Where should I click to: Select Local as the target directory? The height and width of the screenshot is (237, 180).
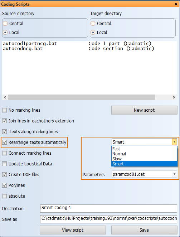[x=93, y=32]
